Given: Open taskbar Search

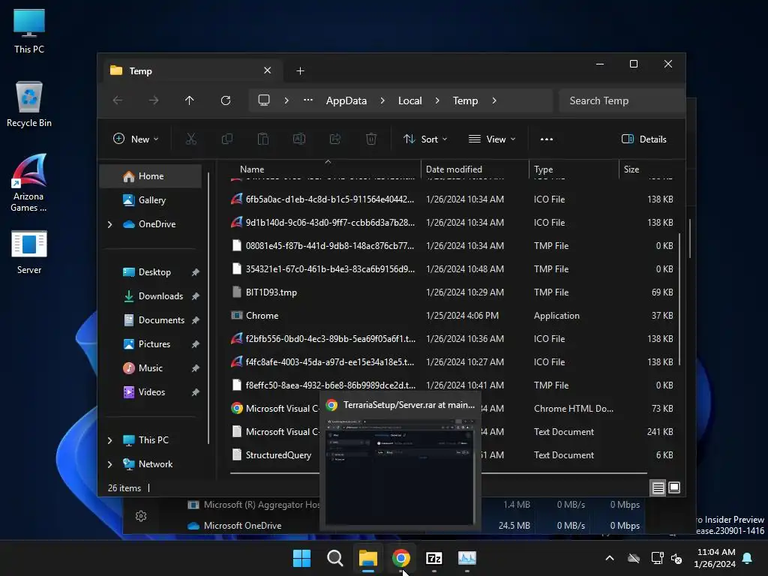Looking at the screenshot, I should tap(335, 558).
